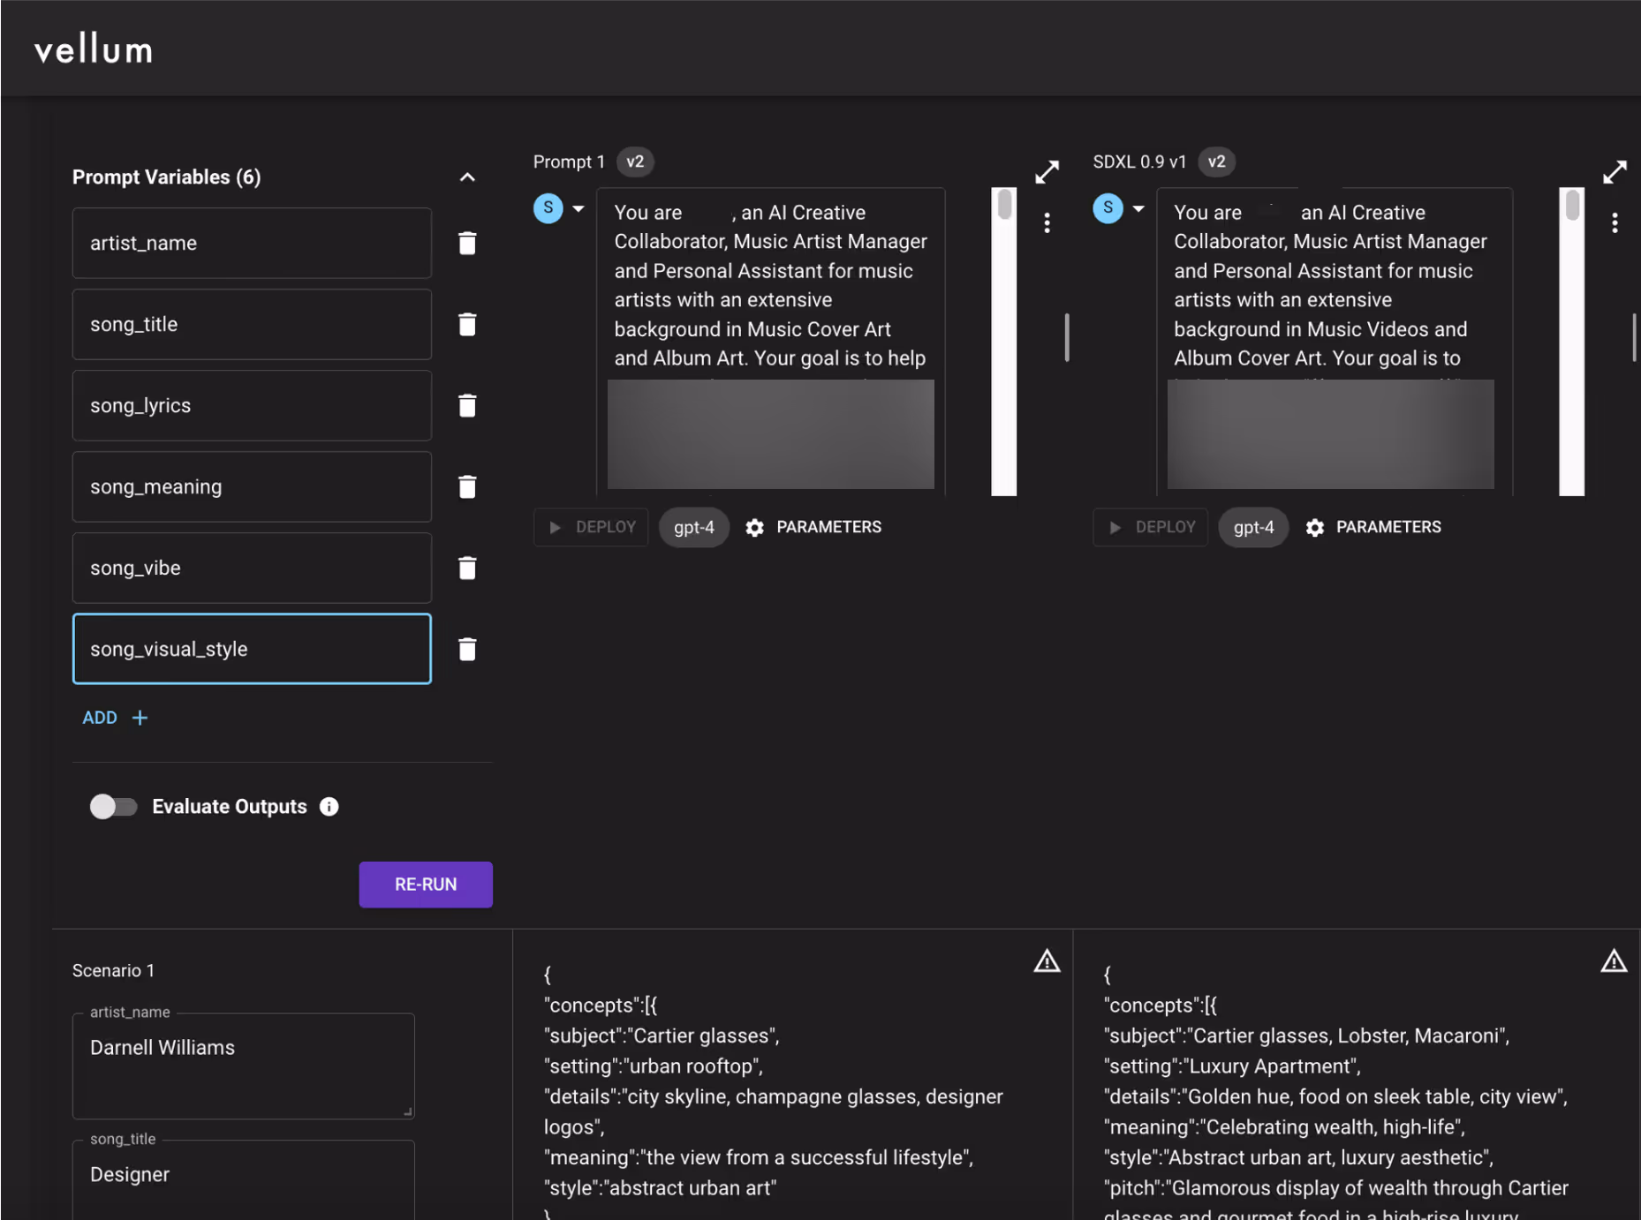This screenshot has height=1220, width=1641.
Task: Click the warning icon on Prompt 1 output
Action: coord(1047,961)
